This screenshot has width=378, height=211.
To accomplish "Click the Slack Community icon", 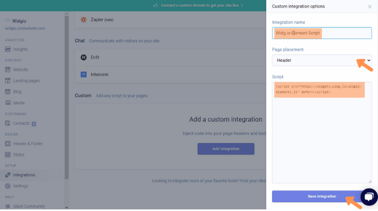I will (8, 206).
